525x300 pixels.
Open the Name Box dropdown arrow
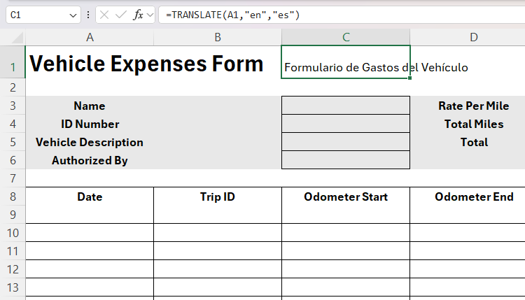74,15
